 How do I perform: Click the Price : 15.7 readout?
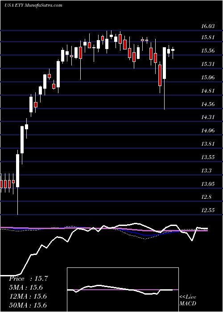28,279
